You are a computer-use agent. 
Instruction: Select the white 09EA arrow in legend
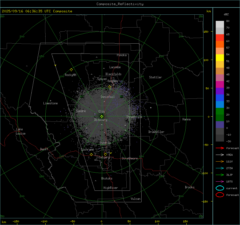coord(220,155)
